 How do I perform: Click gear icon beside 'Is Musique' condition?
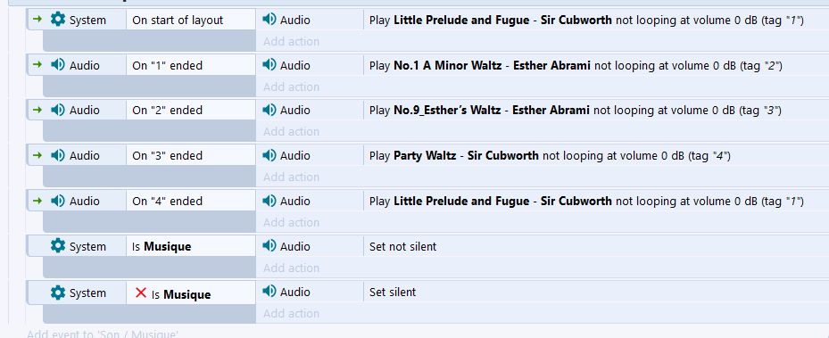click(58, 246)
